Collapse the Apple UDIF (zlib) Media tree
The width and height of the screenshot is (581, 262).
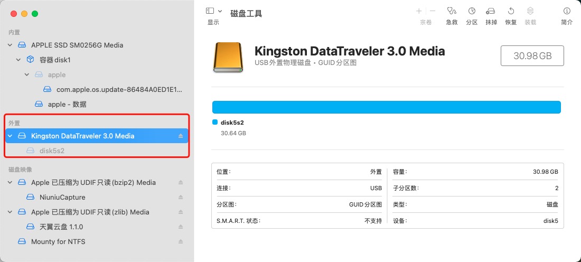[x=10, y=212]
